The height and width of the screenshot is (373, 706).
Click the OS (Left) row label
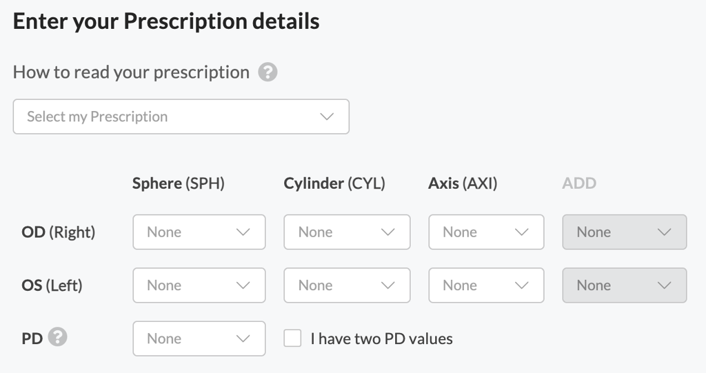52,285
